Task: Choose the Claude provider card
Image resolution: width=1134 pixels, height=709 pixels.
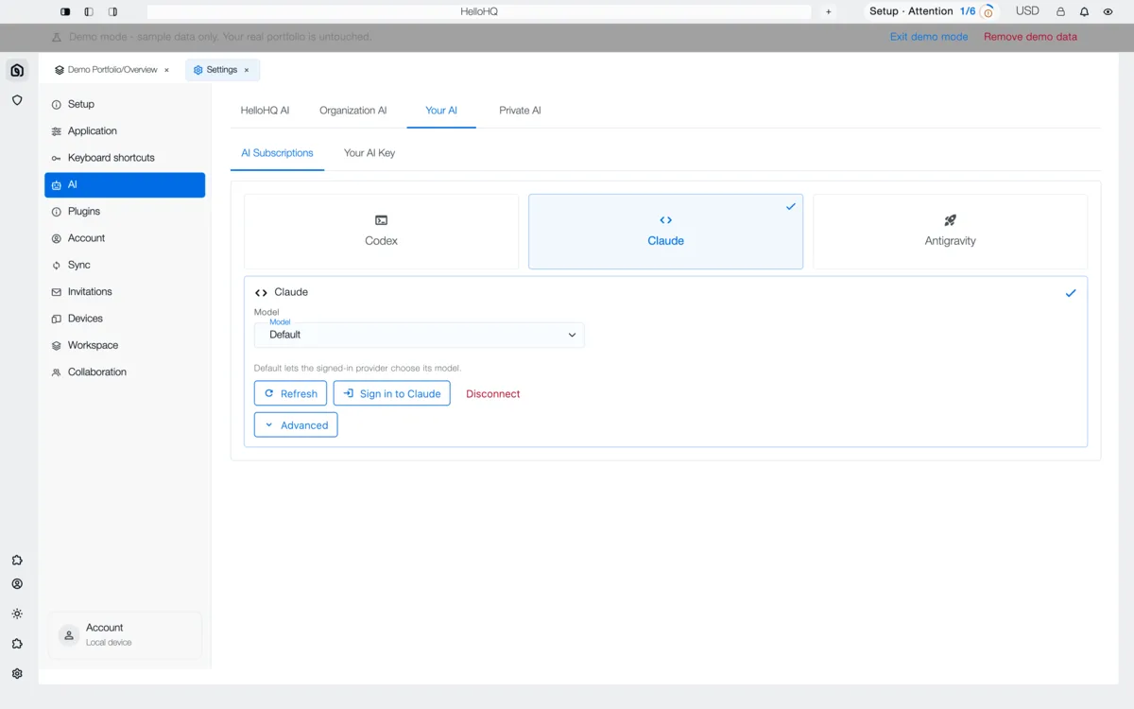Action: pyautogui.click(x=665, y=232)
